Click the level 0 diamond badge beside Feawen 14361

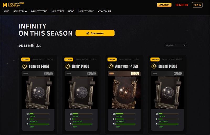click(24, 66)
